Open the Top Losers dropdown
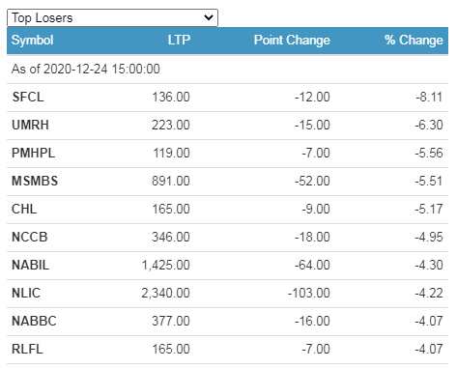 [112, 17]
